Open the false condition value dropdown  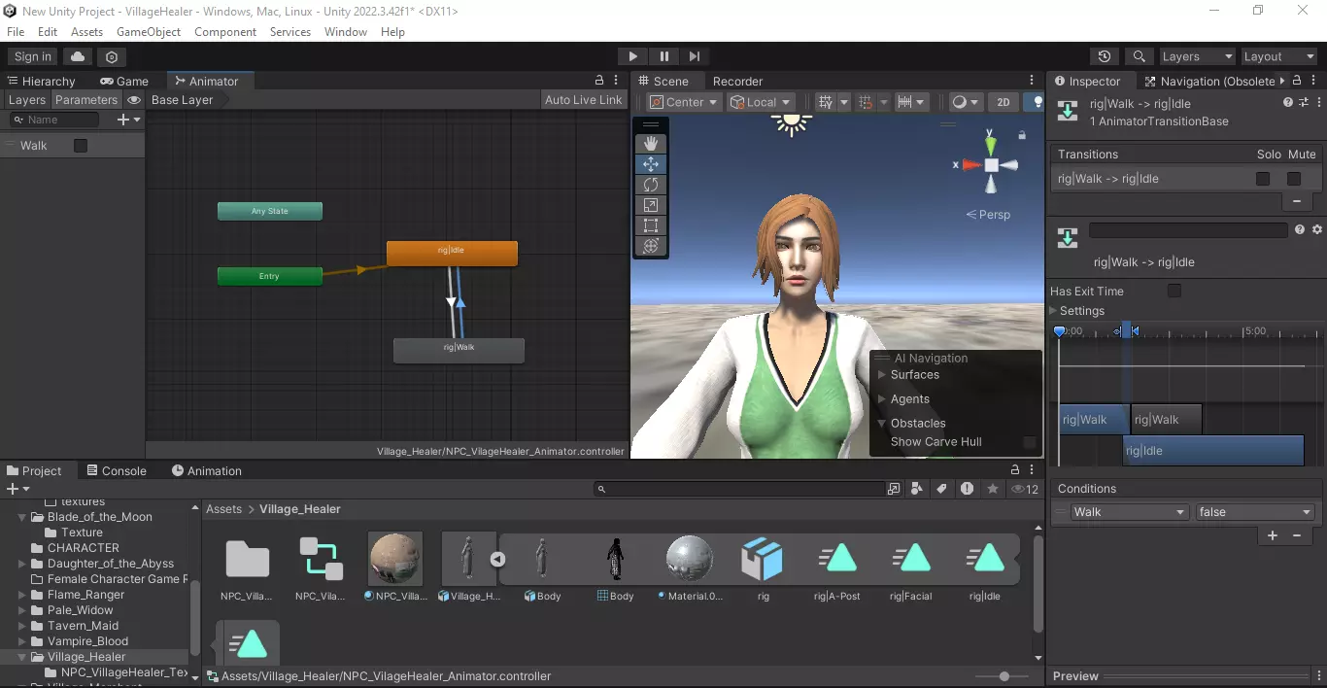pyautogui.click(x=1254, y=512)
